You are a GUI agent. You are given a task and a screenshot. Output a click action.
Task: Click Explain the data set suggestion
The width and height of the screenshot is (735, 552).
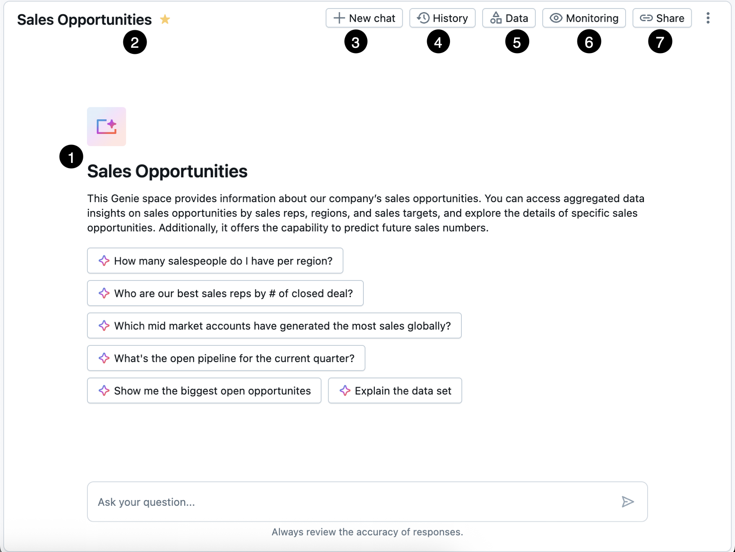(x=395, y=391)
